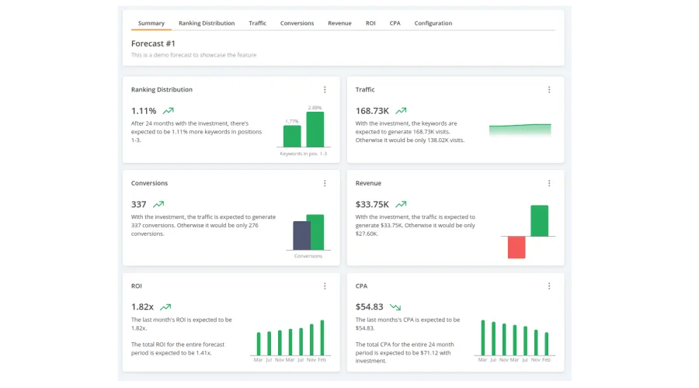Open the Revenue card's kebab menu
The image size is (699, 388).
549,183
